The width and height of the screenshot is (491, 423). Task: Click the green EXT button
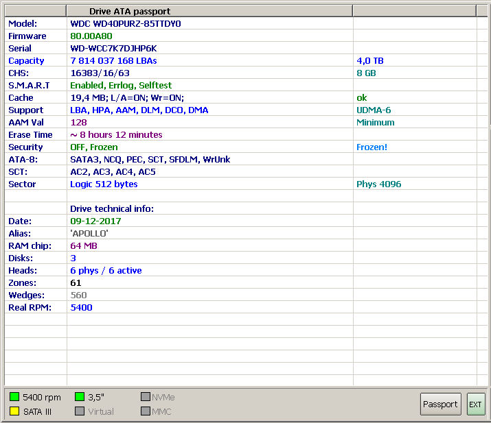point(476,404)
